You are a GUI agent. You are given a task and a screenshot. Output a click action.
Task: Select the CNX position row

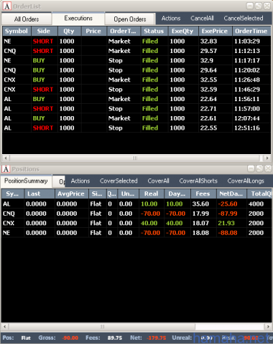136,223
